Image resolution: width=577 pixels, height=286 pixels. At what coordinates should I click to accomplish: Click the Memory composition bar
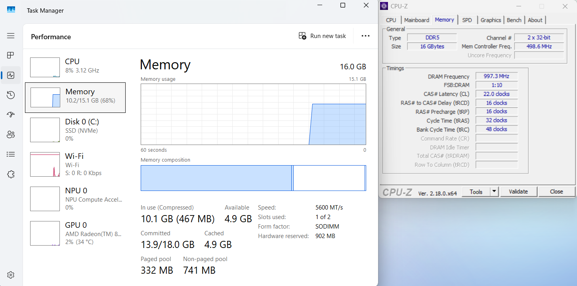coord(253,178)
